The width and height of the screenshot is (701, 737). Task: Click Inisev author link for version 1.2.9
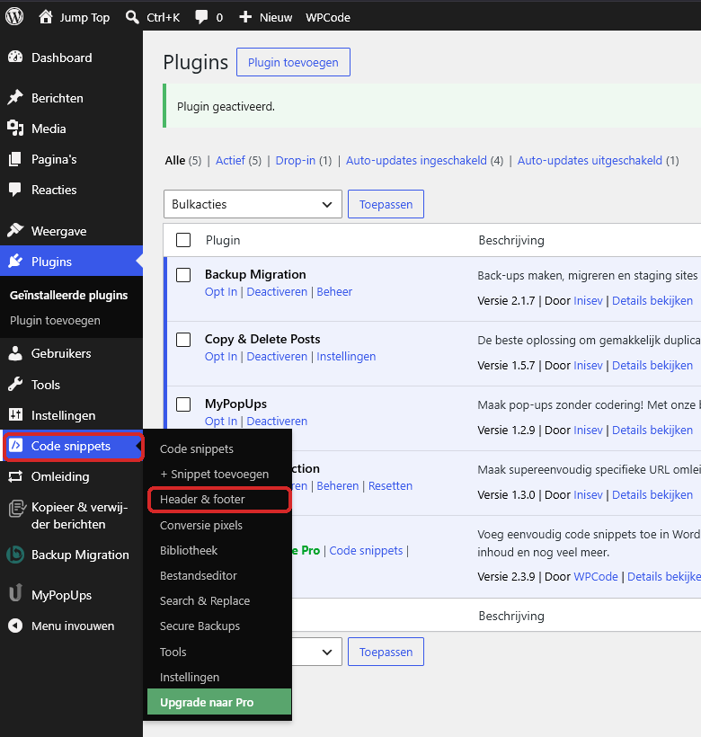pos(588,431)
